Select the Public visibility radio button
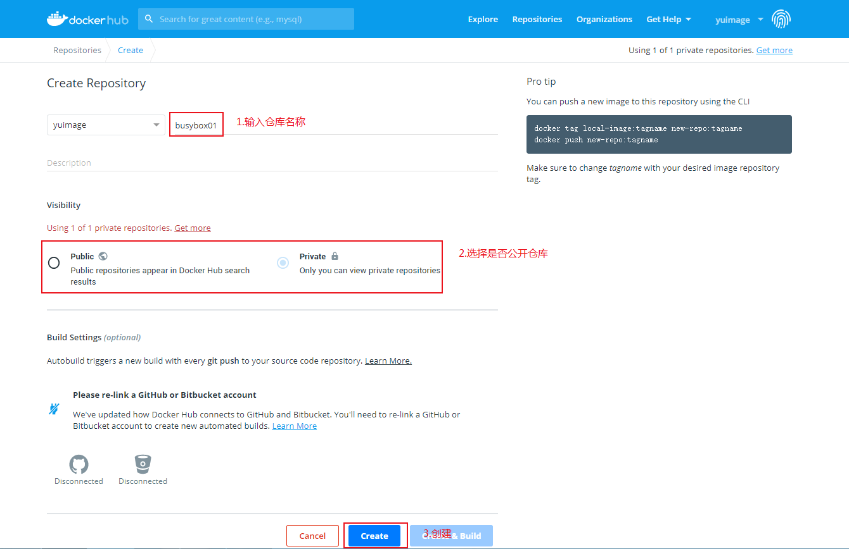This screenshot has width=849, height=549. [54, 262]
